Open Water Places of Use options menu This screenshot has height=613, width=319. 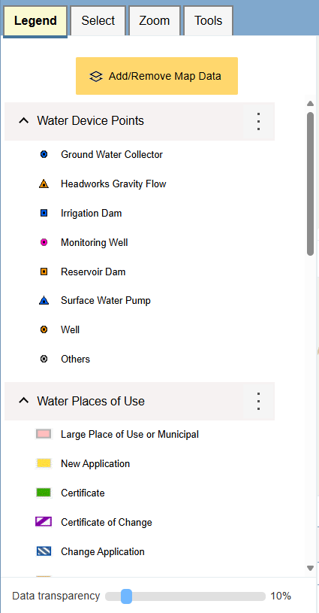pos(258,401)
